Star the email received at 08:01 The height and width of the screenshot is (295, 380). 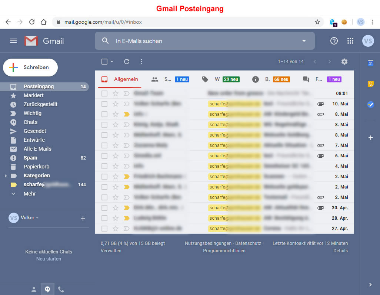[x=116, y=94]
